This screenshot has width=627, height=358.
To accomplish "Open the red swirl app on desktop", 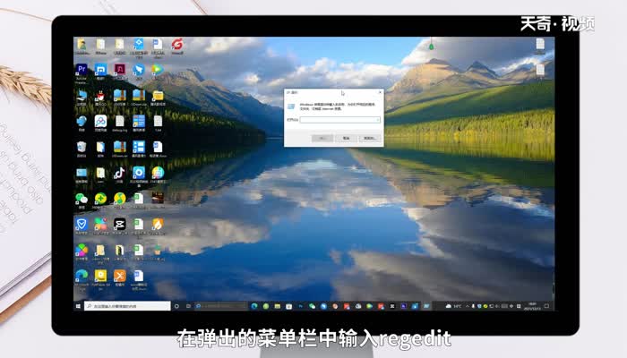I will click(177, 44).
